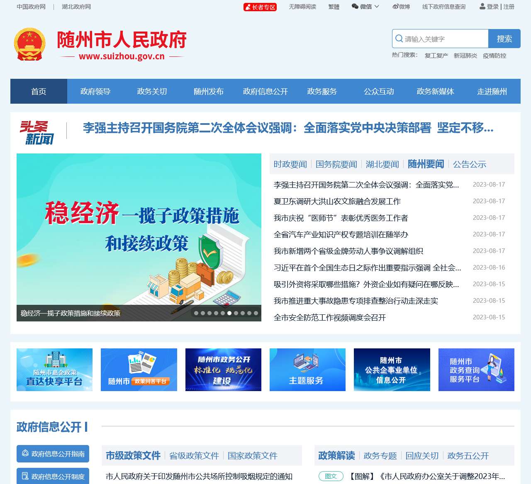Open the 政府信息公开 menu item
The height and width of the screenshot is (484, 531).
point(265,91)
